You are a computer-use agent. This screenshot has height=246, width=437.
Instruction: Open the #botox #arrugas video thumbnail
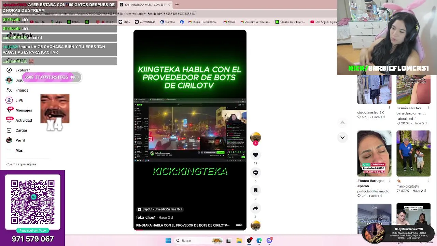click(x=374, y=153)
